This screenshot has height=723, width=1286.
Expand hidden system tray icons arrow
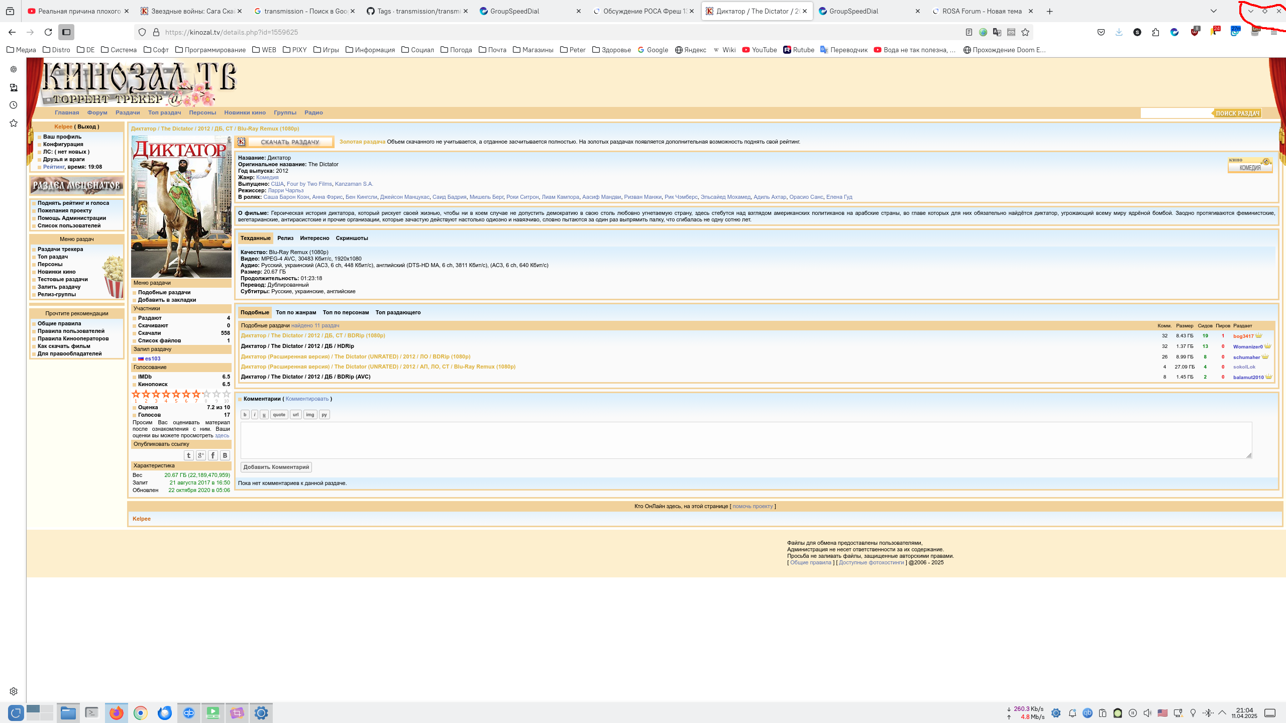[1222, 713]
